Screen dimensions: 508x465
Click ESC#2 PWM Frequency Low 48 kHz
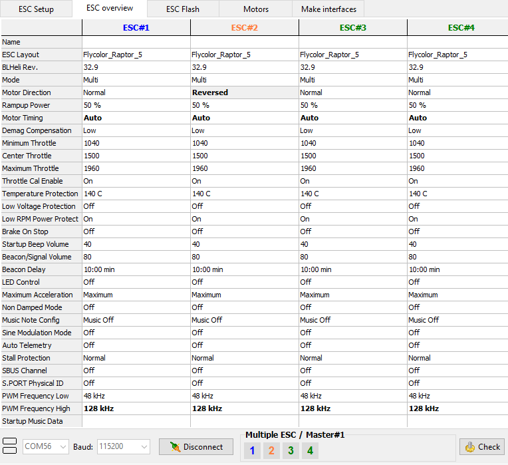pos(245,396)
